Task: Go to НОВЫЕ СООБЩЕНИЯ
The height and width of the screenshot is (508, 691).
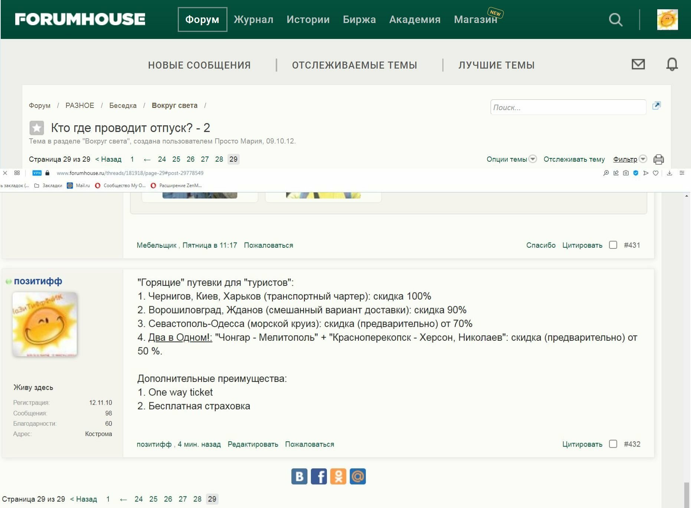Action: coord(199,65)
